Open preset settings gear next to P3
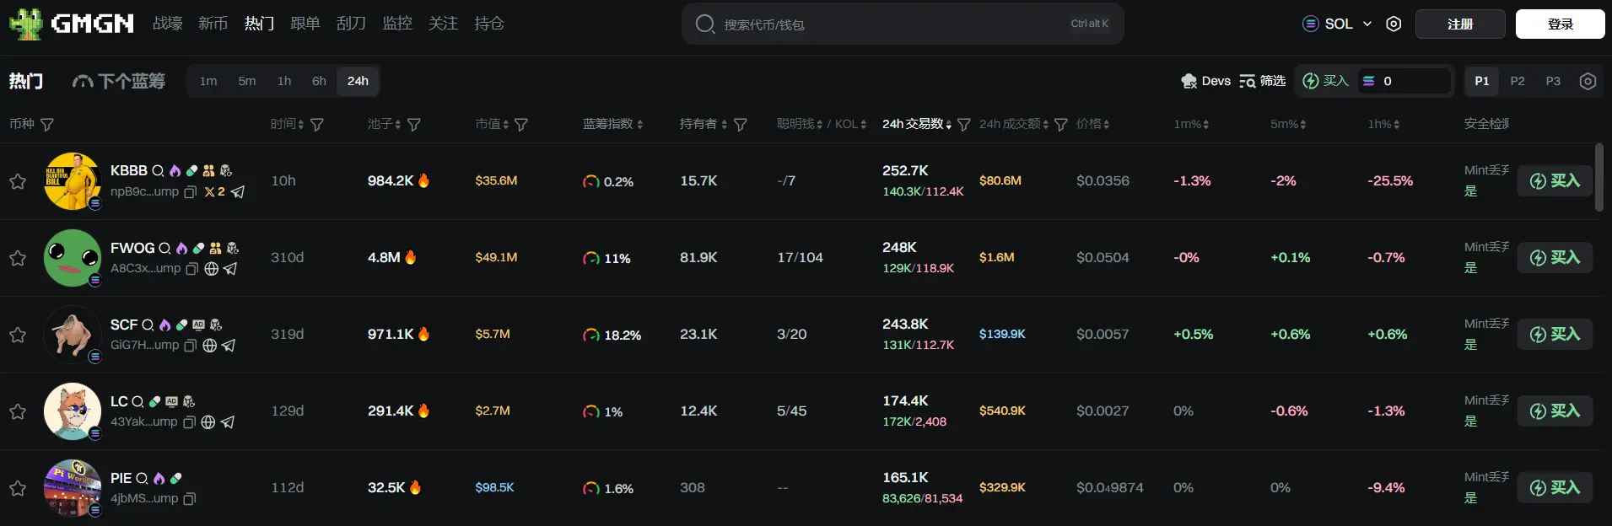The height and width of the screenshot is (526, 1612). tap(1588, 81)
